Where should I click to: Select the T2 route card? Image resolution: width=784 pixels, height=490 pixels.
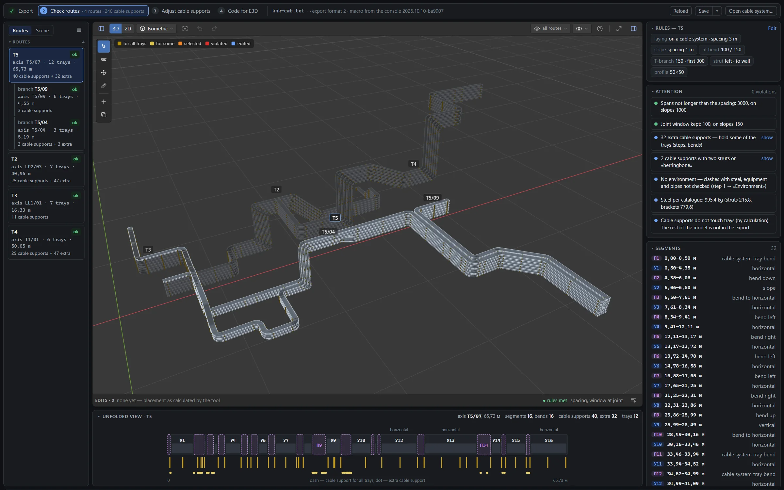coord(46,170)
